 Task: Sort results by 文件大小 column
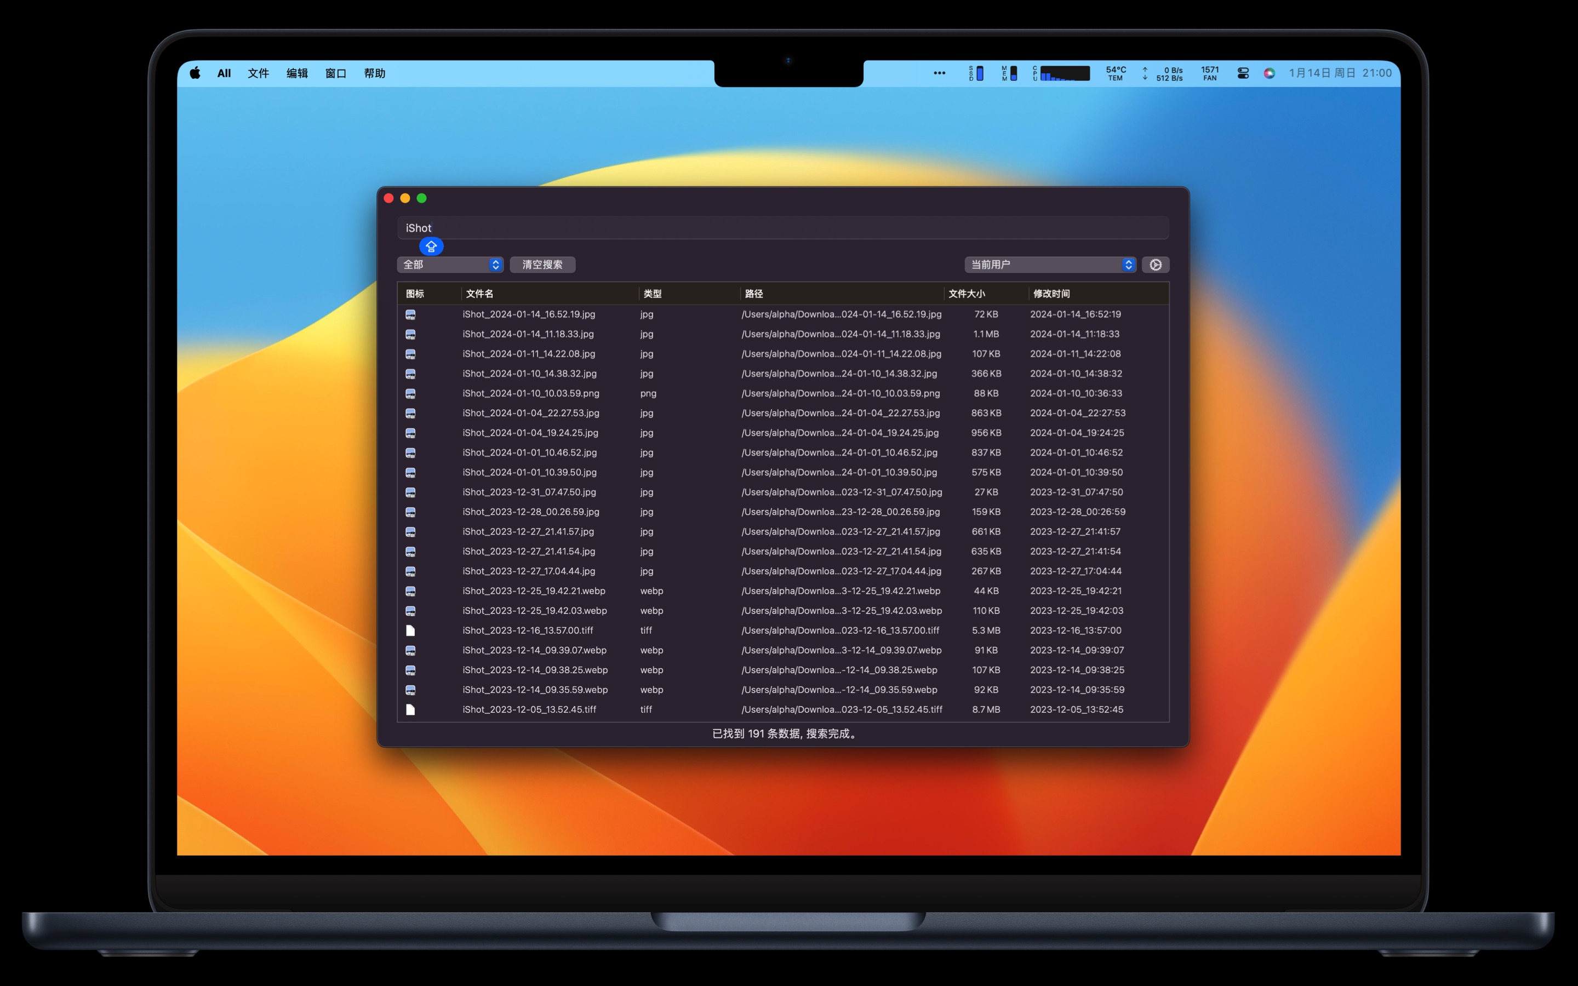point(967,294)
